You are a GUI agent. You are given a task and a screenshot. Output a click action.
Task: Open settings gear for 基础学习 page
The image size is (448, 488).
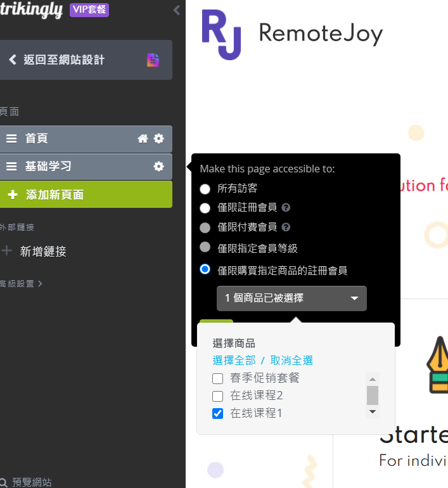[158, 167]
